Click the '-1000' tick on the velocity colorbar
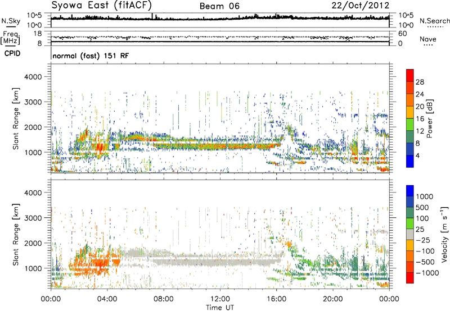450x311 pixels. point(427,273)
